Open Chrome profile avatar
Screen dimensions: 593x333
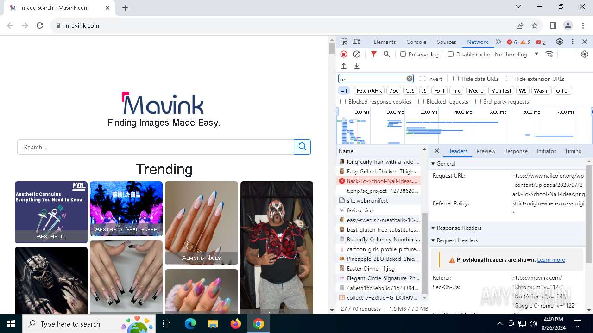(x=568, y=25)
